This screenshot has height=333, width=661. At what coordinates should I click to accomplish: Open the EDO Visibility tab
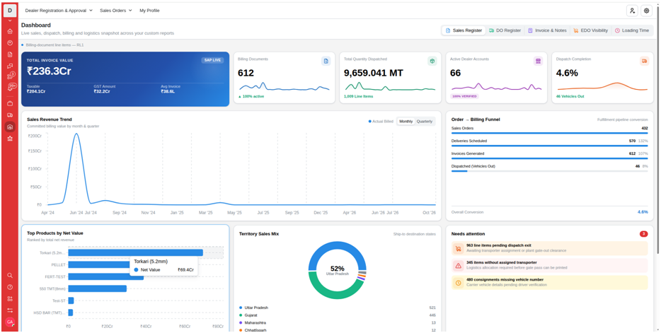591,30
